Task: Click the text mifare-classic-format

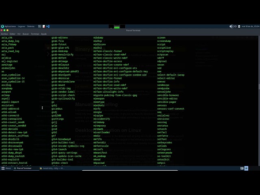Action: pyautogui.click(x=108, y=51)
